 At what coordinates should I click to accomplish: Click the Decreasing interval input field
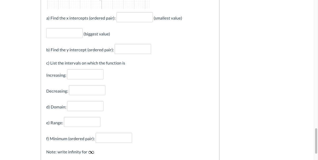(87, 90)
